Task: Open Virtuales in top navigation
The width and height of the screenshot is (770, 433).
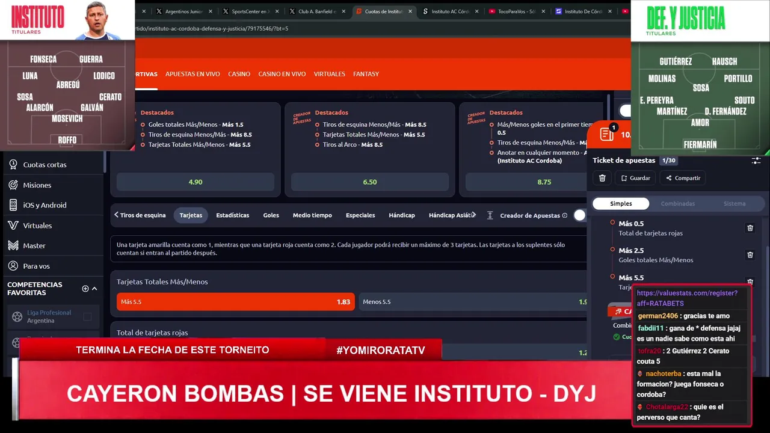Action: [x=329, y=74]
